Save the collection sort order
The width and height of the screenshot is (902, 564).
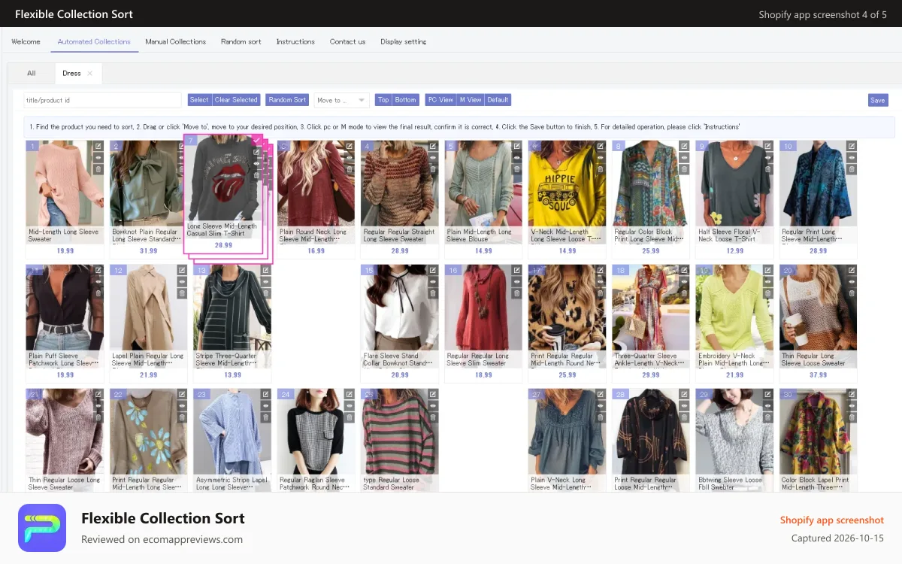877,100
